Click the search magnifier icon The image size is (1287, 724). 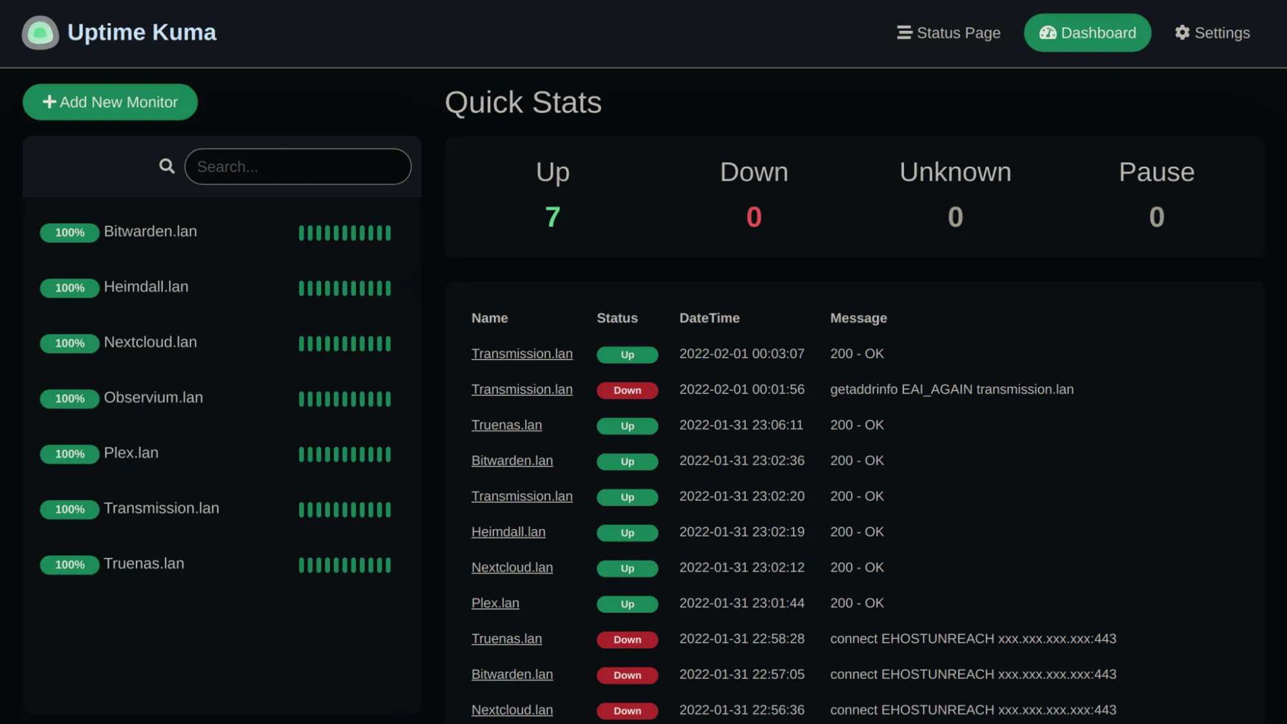click(x=167, y=167)
